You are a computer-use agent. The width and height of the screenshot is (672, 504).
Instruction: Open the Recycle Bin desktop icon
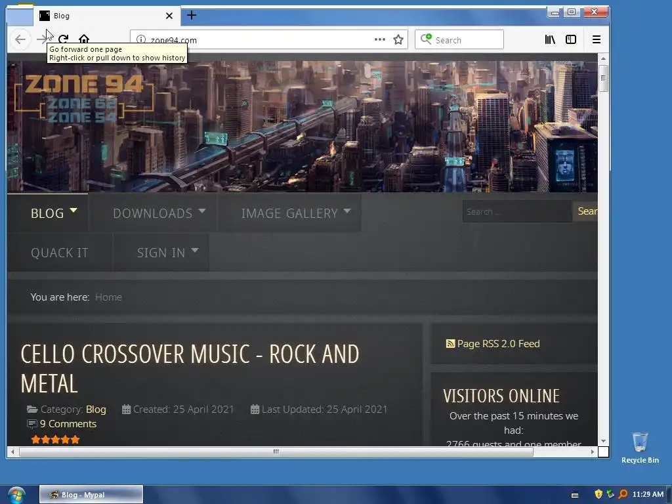[x=640, y=448]
